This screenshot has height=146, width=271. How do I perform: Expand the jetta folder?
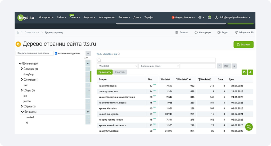pyautogui.click(x=22, y=106)
